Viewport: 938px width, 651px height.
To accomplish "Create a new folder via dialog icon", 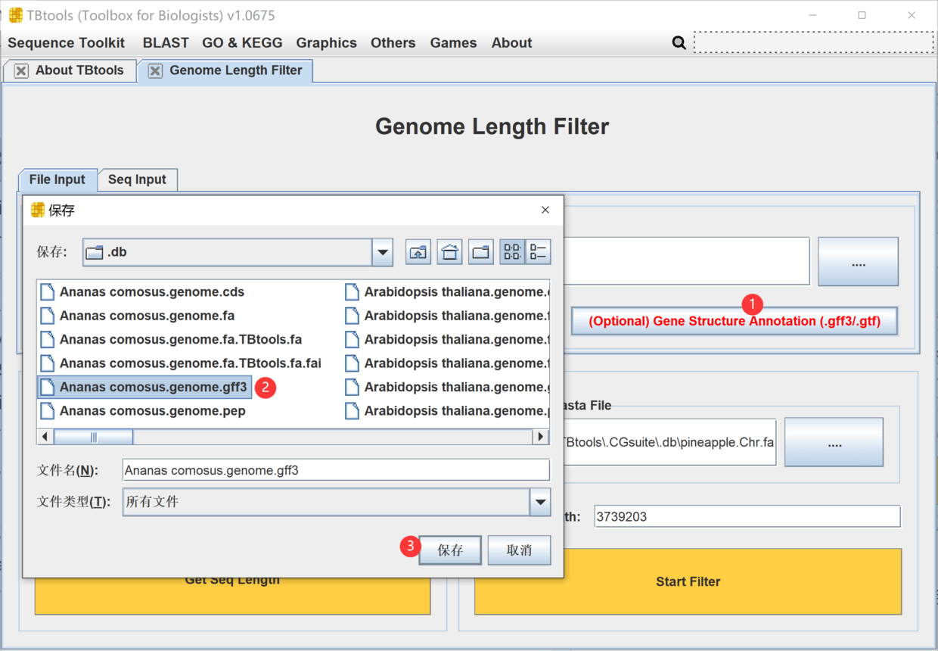I will pyautogui.click(x=480, y=252).
